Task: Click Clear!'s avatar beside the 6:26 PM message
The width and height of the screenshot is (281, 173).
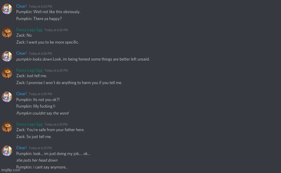Action: [x=7, y=56]
